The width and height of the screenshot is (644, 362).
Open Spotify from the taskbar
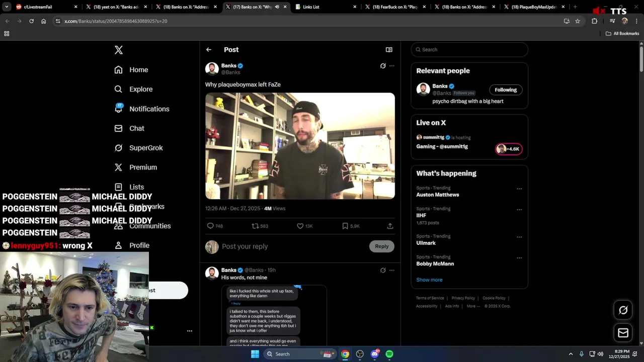tap(389, 354)
